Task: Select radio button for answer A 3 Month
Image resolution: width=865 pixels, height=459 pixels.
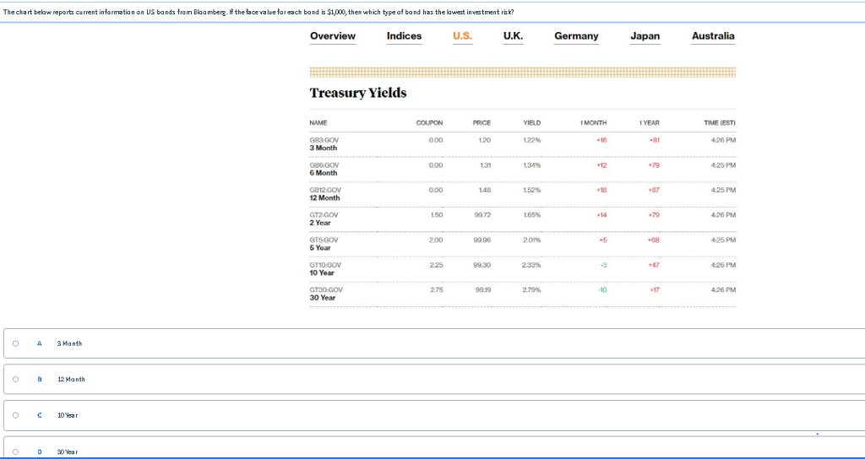Action: click(15, 343)
